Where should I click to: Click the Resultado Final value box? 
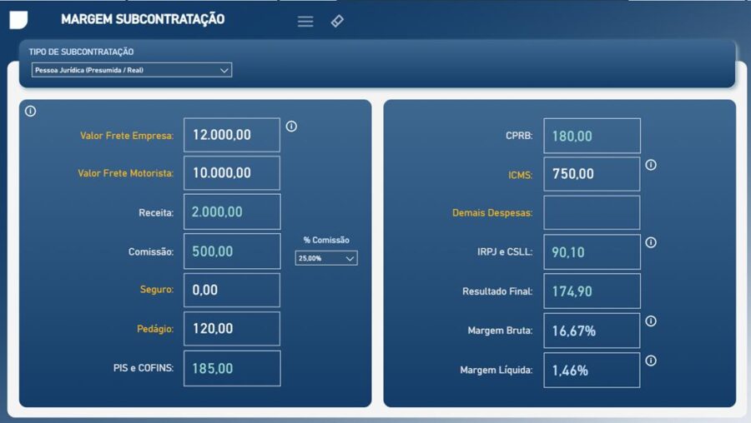(x=592, y=291)
